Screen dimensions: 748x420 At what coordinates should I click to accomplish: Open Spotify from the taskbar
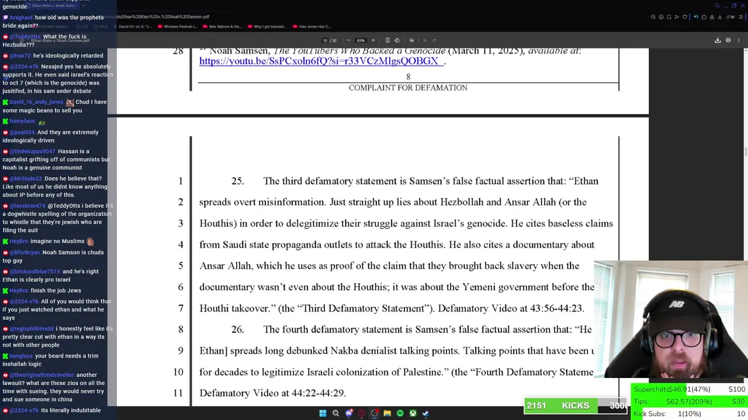[x=400, y=414]
